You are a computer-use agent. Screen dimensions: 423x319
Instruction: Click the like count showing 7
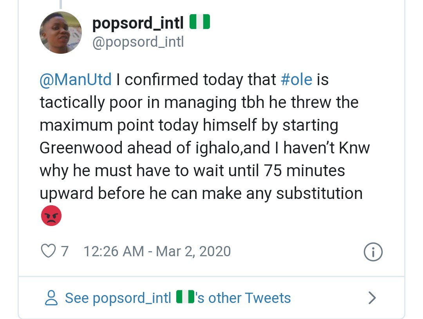tap(64, 251)
